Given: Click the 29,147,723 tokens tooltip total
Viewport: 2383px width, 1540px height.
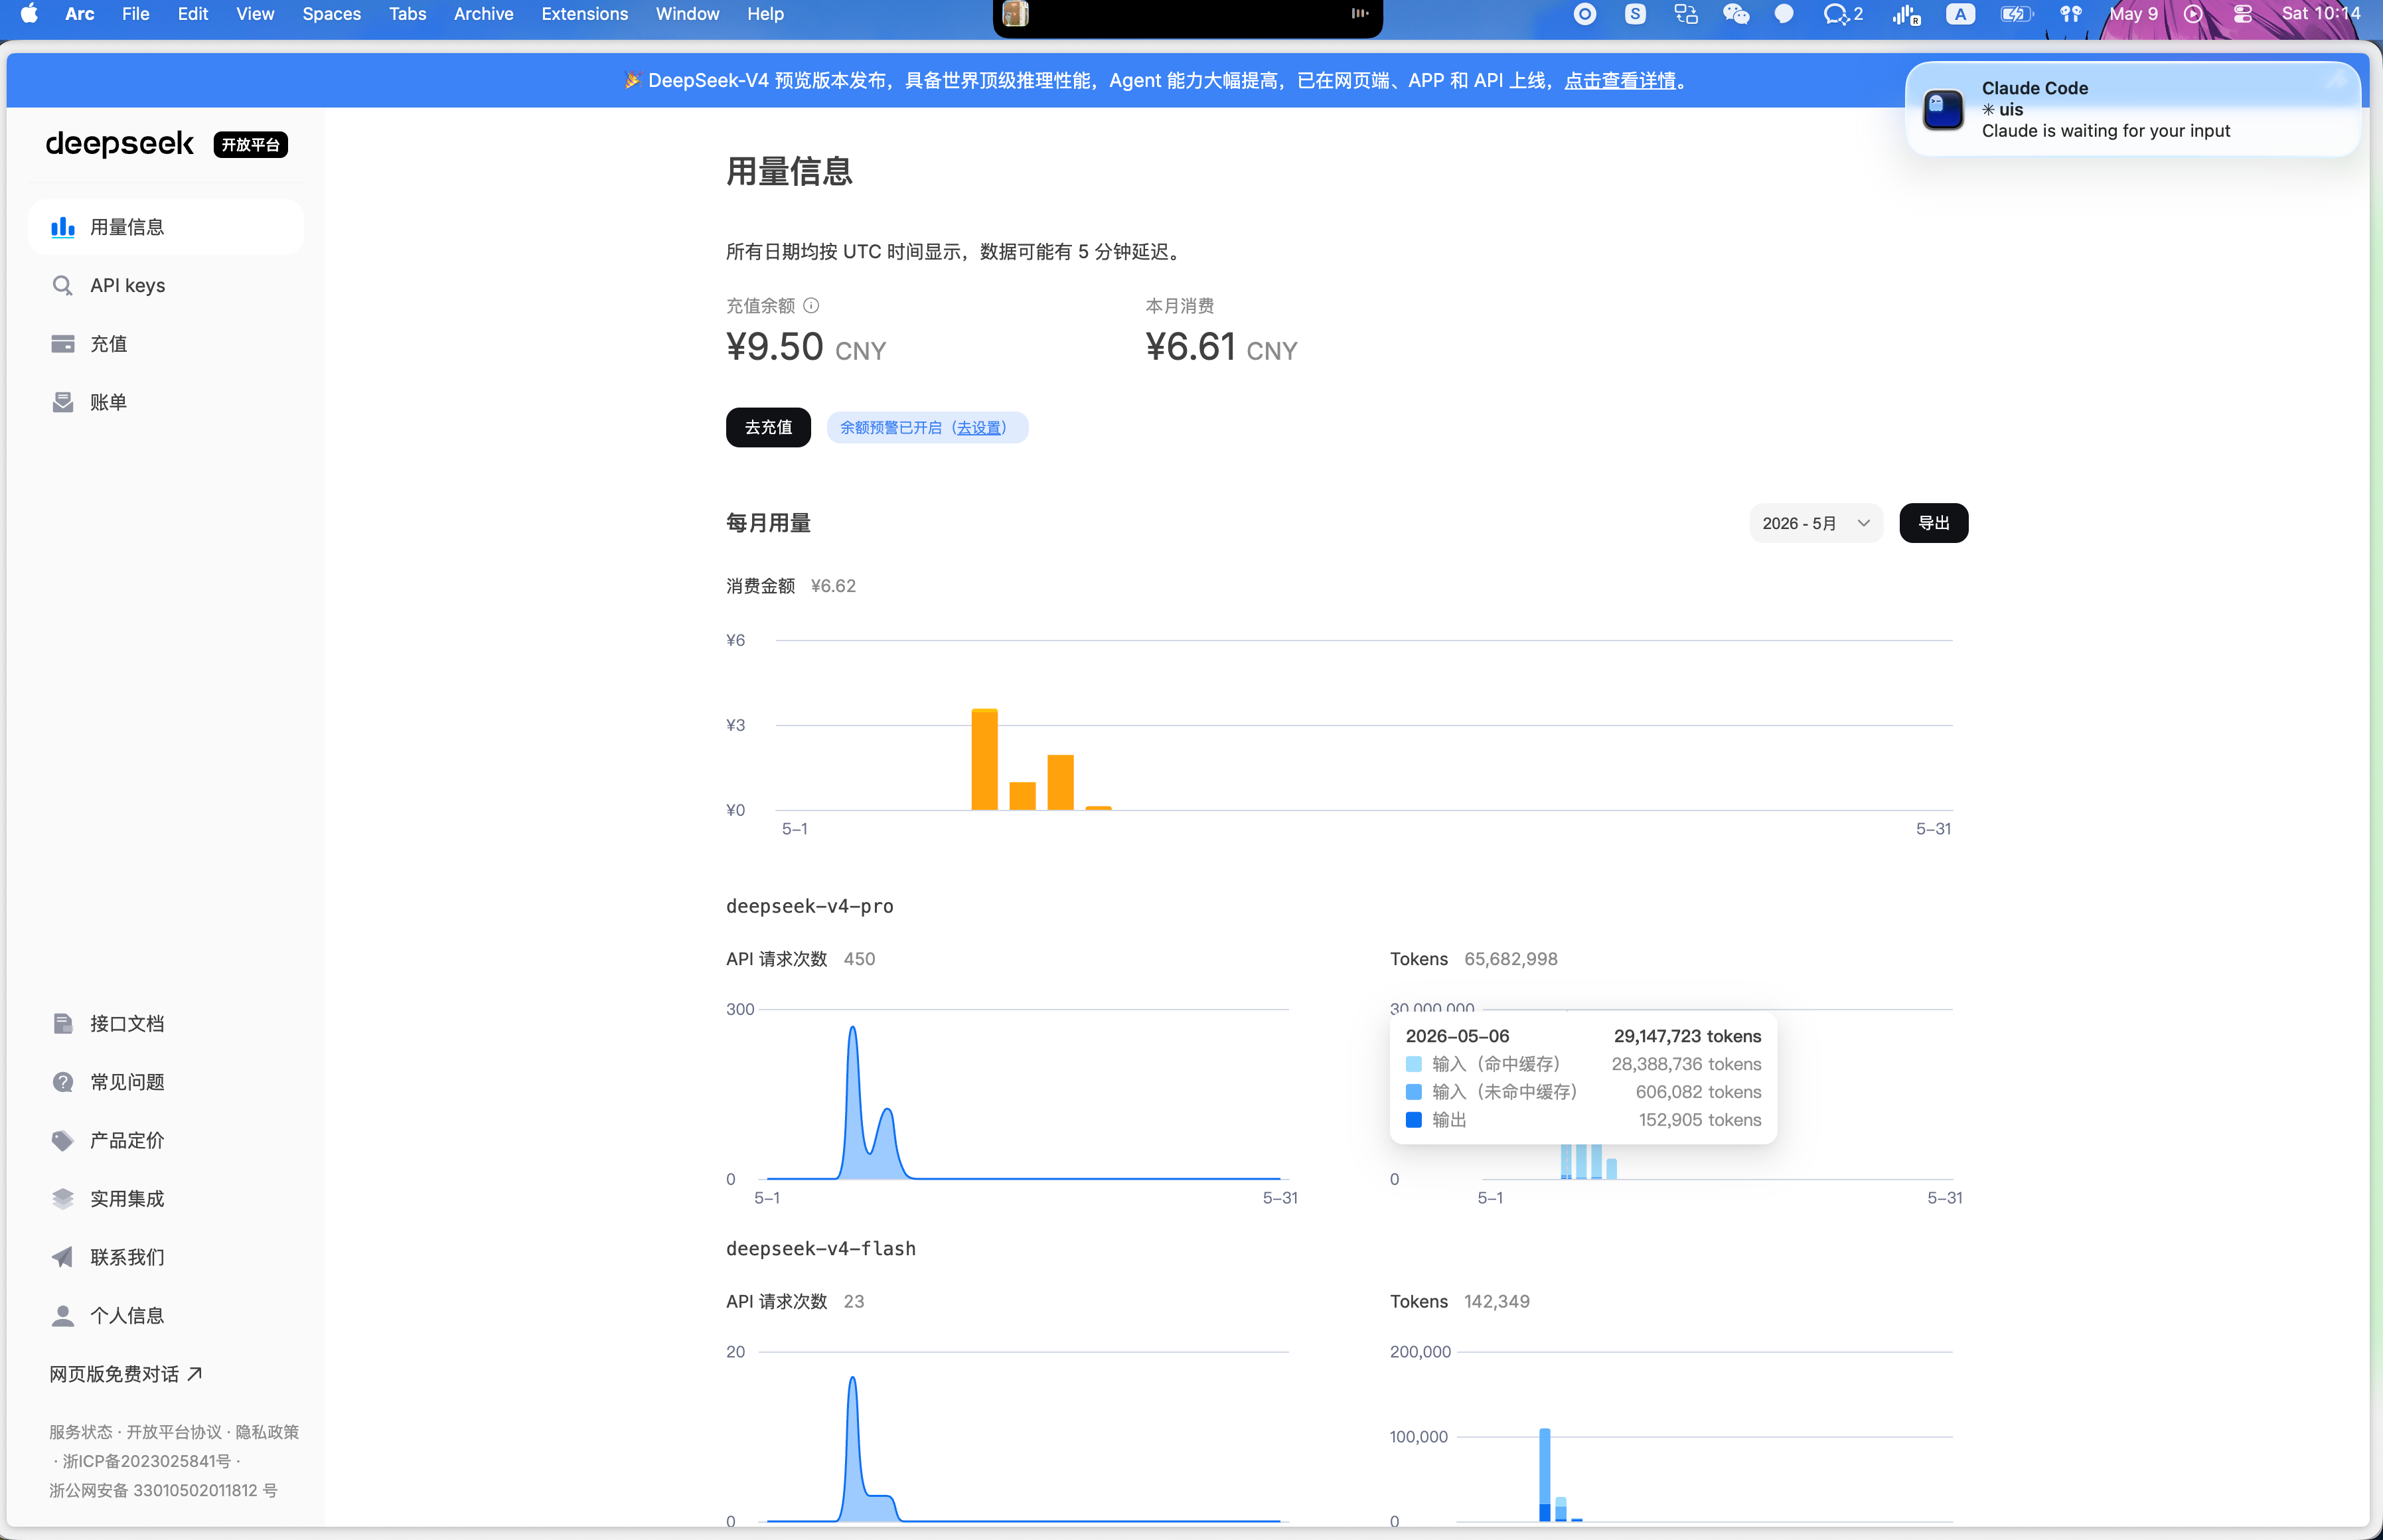Looking at the screenshot, I should tap(1688, 1036).
